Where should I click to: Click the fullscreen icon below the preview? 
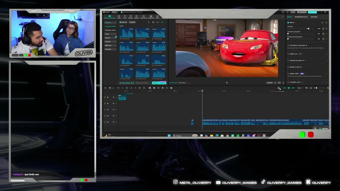283,83
